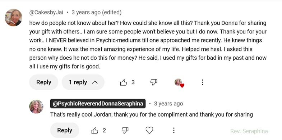Click the '3 years ago (edited)' timestamp
Screen dimensions: 282x140
[96, 13]
